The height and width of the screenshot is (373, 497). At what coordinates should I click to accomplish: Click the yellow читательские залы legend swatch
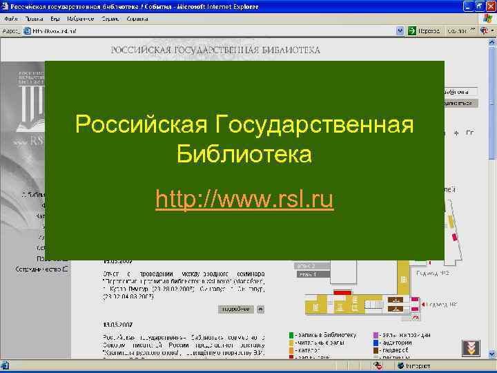coord(291,343)
